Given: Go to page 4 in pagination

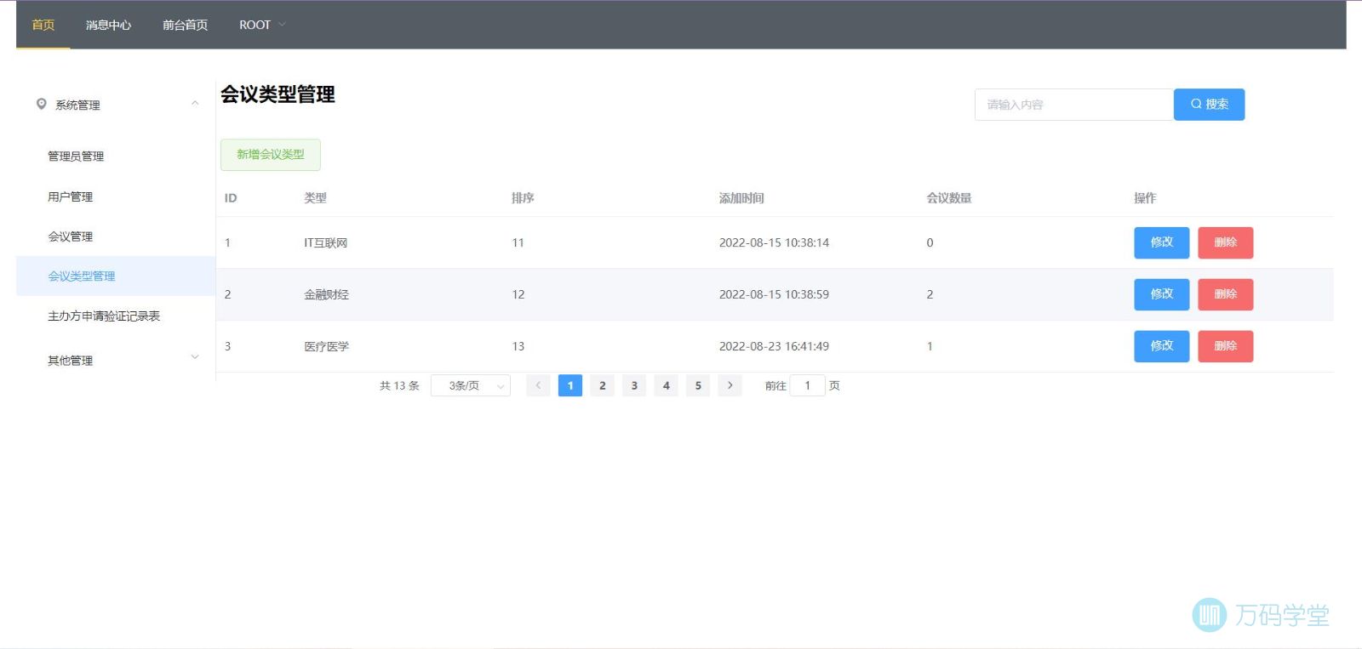Looking at the screenshot, I should coord(666,385).
